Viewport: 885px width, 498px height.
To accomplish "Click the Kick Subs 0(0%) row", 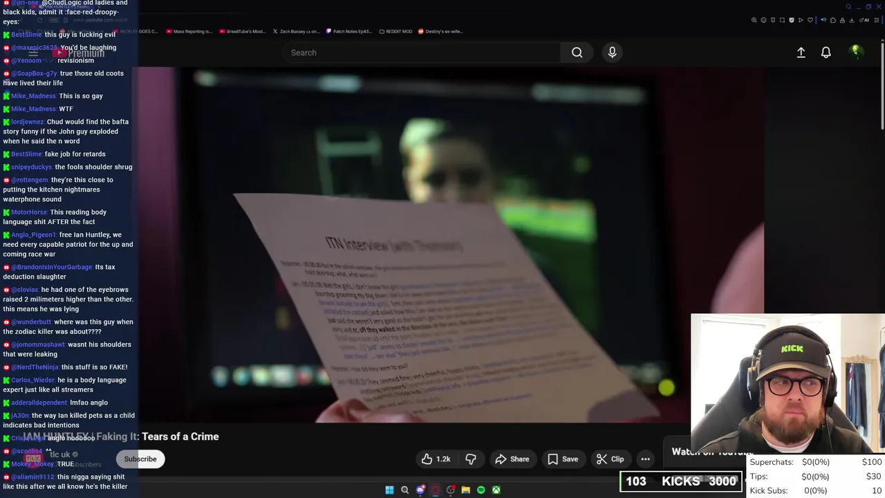I will [x=816, y=490].
